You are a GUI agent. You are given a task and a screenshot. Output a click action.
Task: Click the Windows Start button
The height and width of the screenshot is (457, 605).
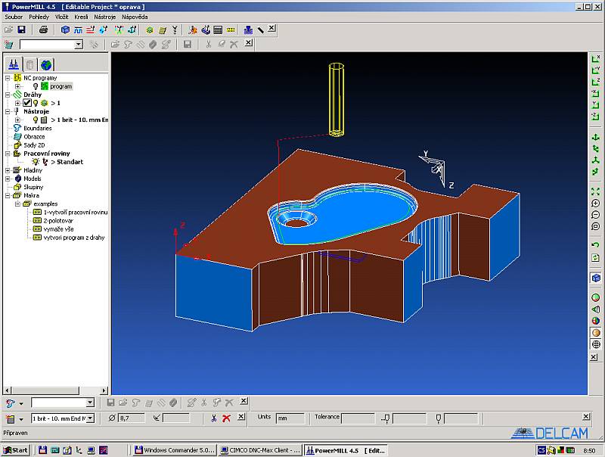(16, 450)
